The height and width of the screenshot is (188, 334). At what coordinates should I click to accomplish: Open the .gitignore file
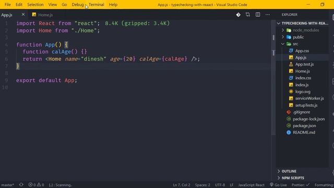coord(302,112)
